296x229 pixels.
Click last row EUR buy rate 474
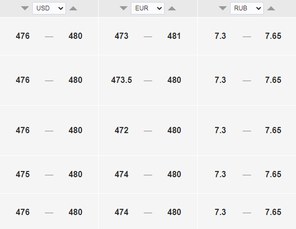(122, 212)
